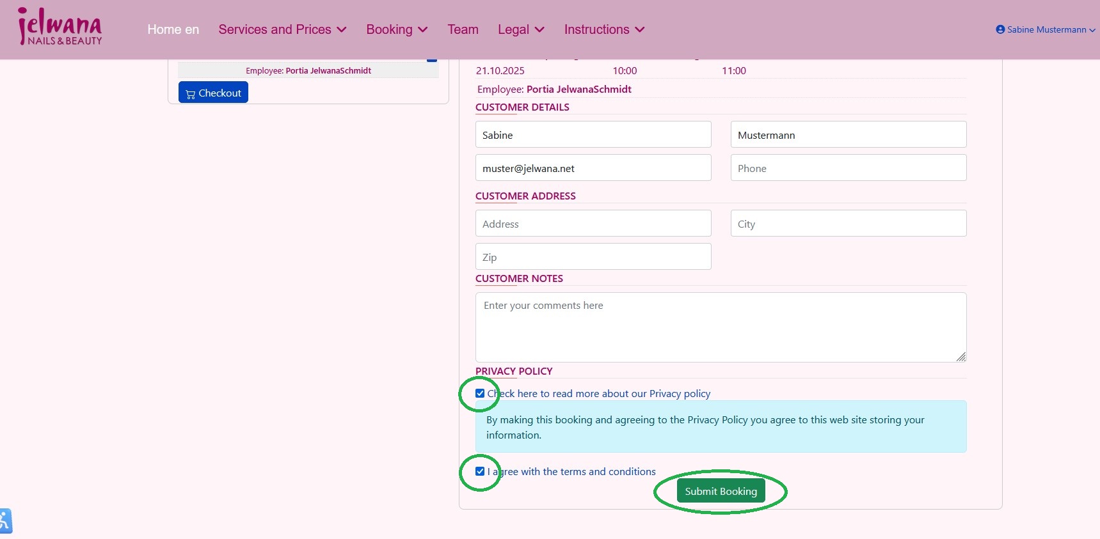Click the user profile avatar icon
This screenshot has height=539, width=1100.
point(1000,29)
